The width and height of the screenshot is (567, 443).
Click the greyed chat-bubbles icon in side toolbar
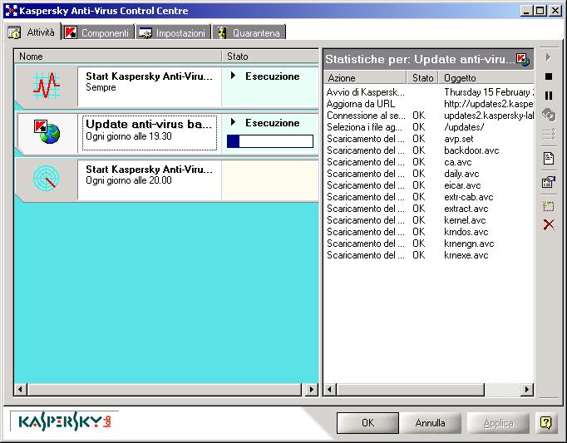(x=549, y=115)
